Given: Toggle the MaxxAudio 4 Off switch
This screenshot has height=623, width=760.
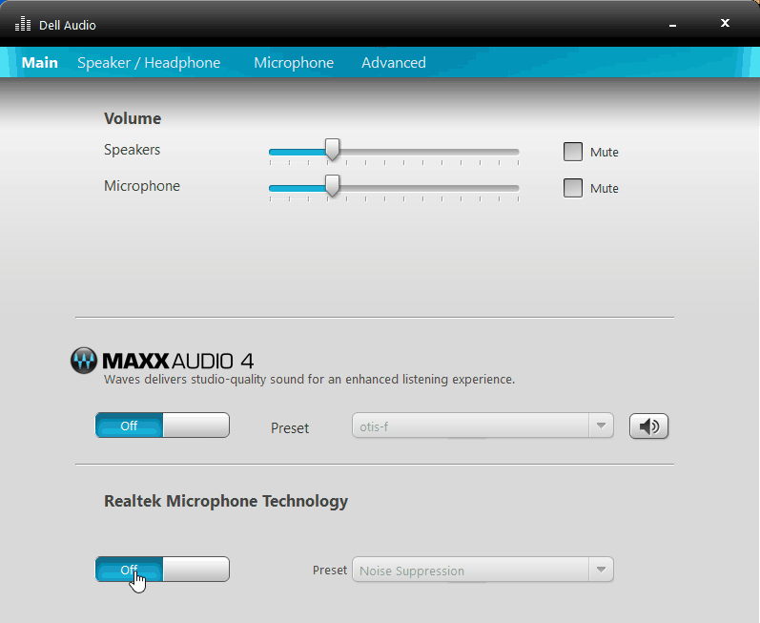Looking at the screenshot, I should pyautogui.click(x=162, y=426).
